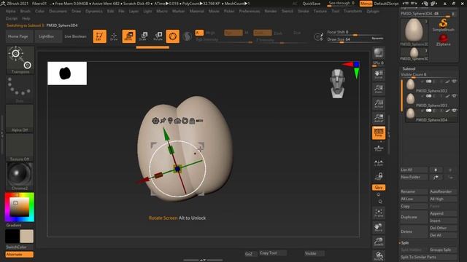Click the Actual size icon
This screenshot has width=467, height=262.
tap(379, 103)
